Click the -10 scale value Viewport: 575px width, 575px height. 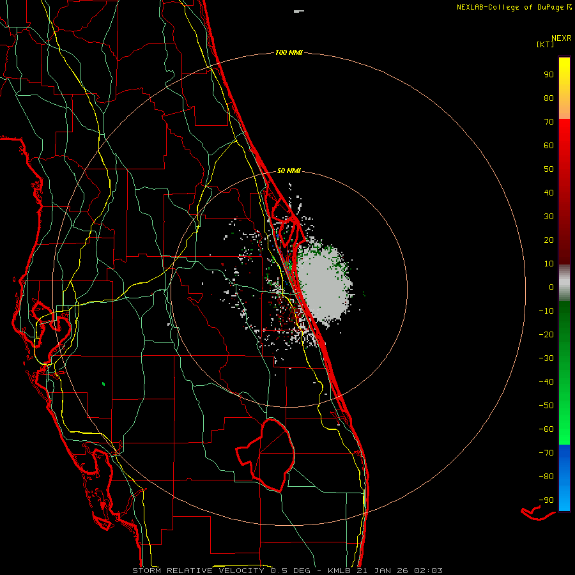546,311
